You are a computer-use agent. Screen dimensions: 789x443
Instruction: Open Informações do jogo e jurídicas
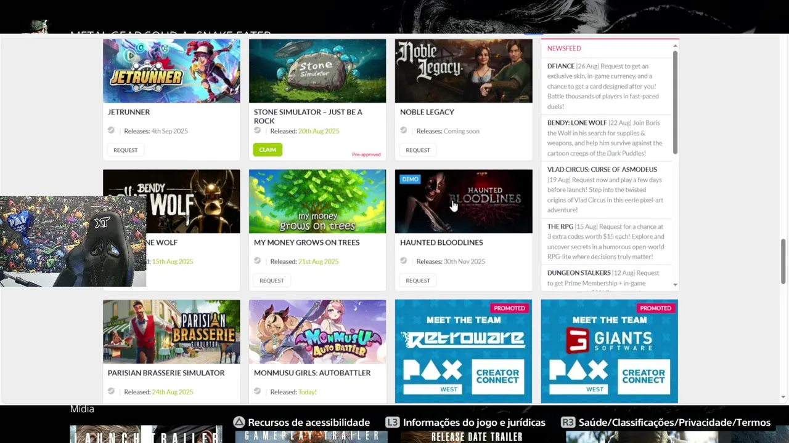pos(474,423)
